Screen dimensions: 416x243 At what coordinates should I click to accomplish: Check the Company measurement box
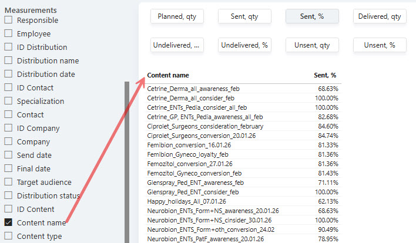(8, 141)
